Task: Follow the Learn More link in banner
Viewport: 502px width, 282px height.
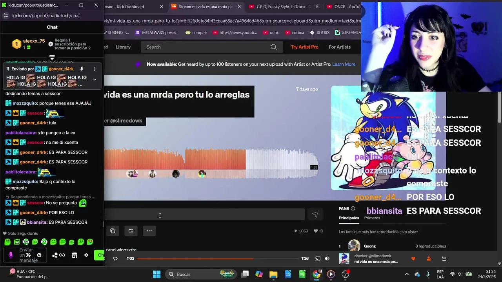Action: point(344,64)
